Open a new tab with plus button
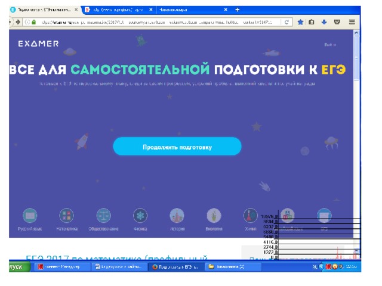This screenshot has width=382, height=286. (x=238, y=10)
